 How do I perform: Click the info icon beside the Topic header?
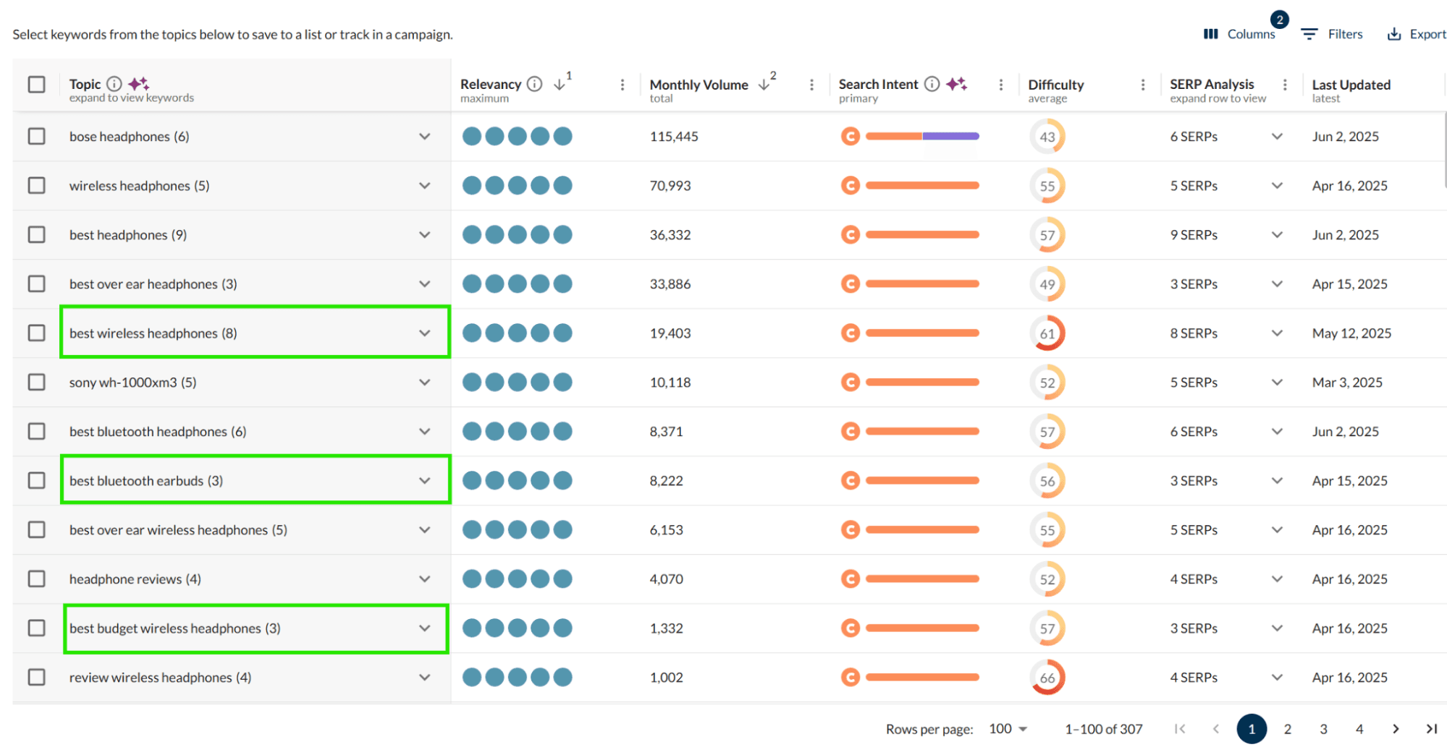click(114, 83)
